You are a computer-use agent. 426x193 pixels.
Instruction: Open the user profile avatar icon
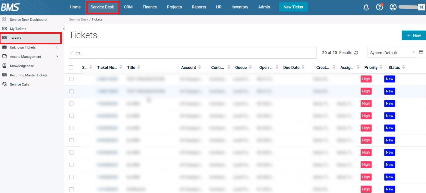tap(393, 7)
